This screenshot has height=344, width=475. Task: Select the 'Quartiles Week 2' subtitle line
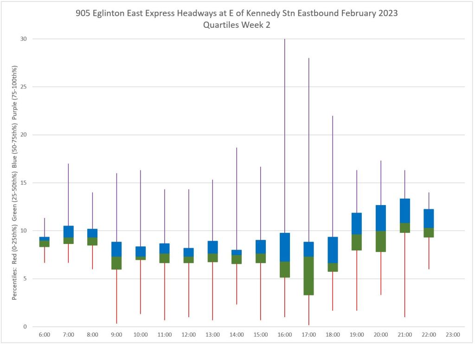[x=237, y=25]
